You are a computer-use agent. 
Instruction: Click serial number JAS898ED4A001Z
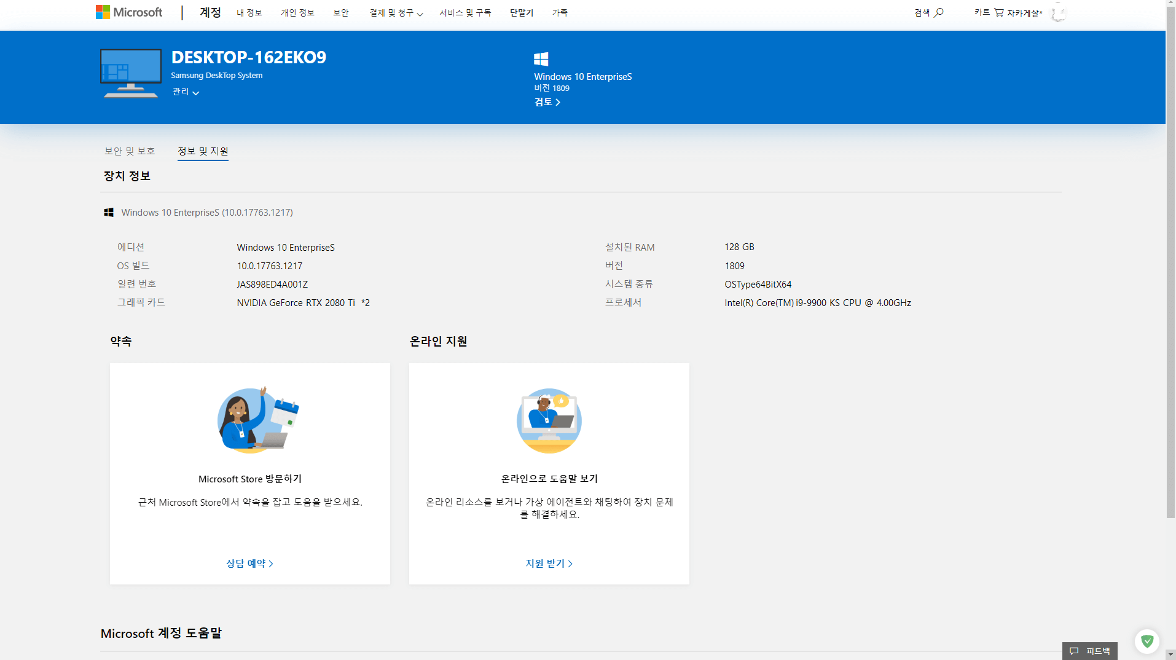click(272, 285)
